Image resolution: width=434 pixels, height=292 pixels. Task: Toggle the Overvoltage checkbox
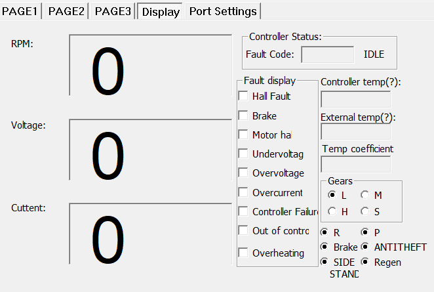coord(243,173)
